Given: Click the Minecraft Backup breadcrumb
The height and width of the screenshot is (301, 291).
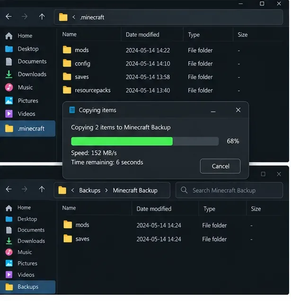Looking at the screenshot, I should [135, 191].
